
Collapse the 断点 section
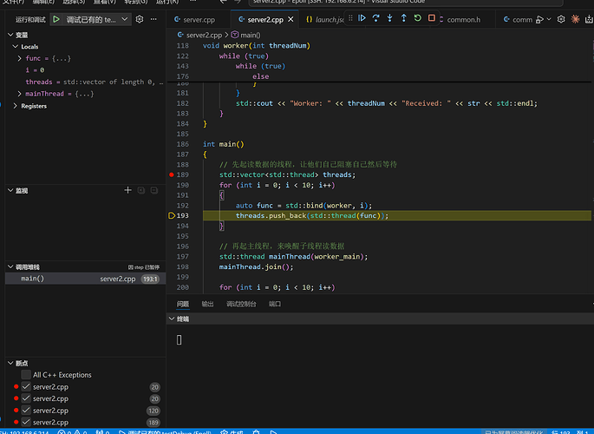10,363
